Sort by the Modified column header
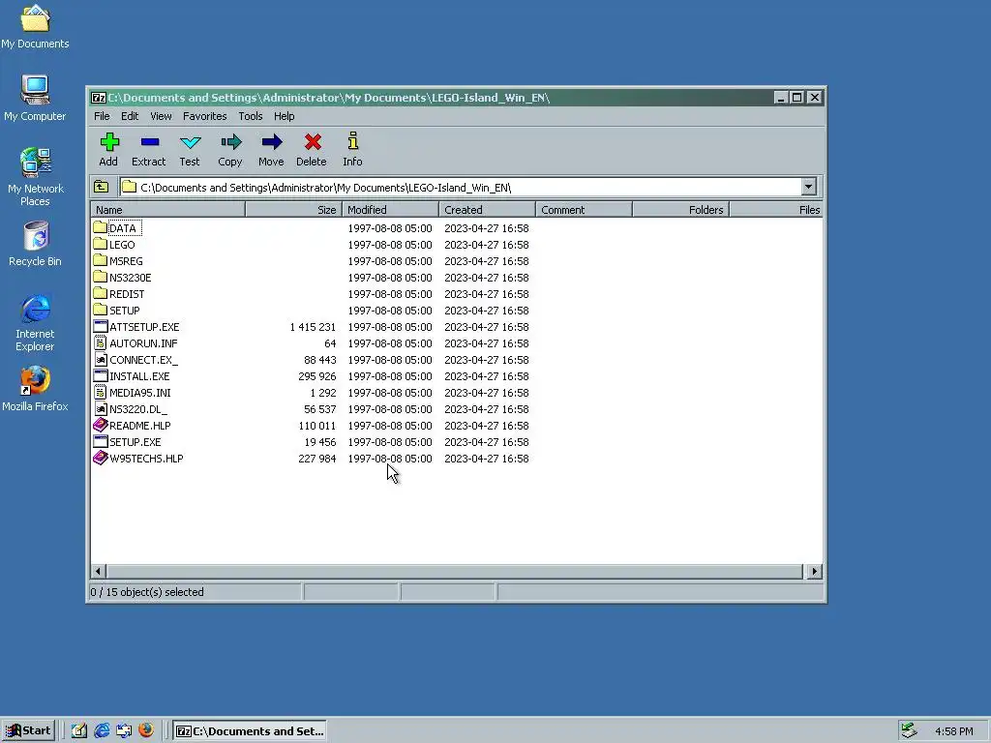The width and height of the screenshot is (991, 743). point(390,210)
